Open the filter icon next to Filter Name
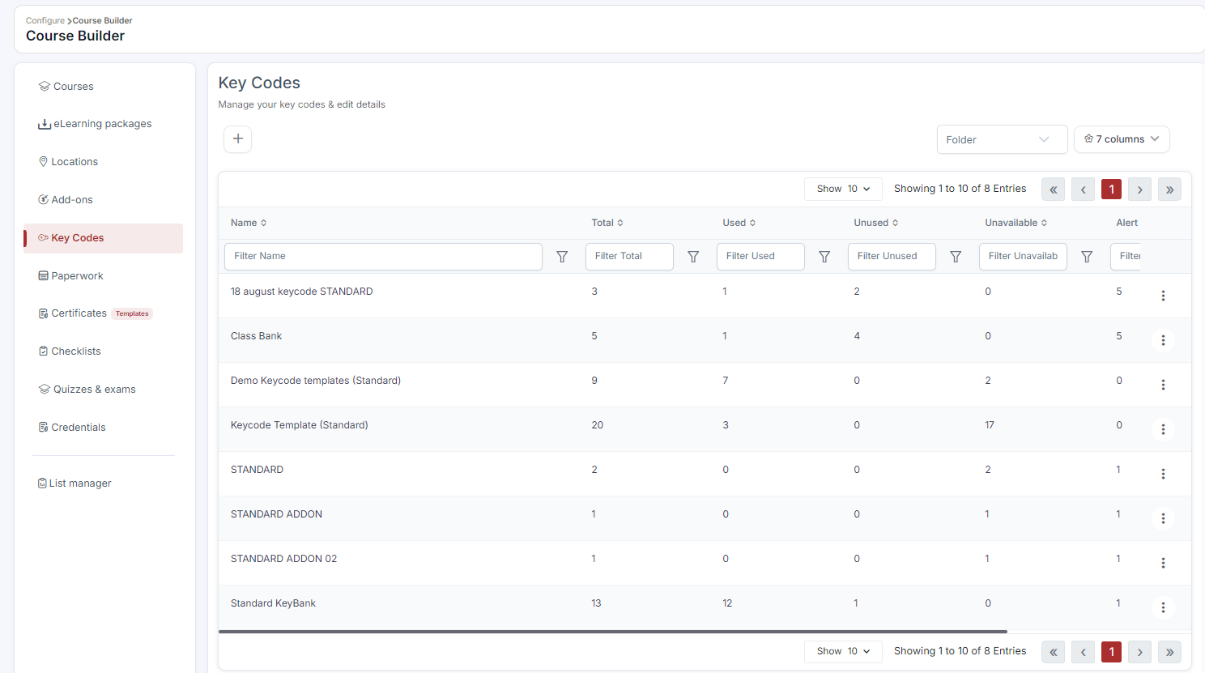 tap(562, 257)
